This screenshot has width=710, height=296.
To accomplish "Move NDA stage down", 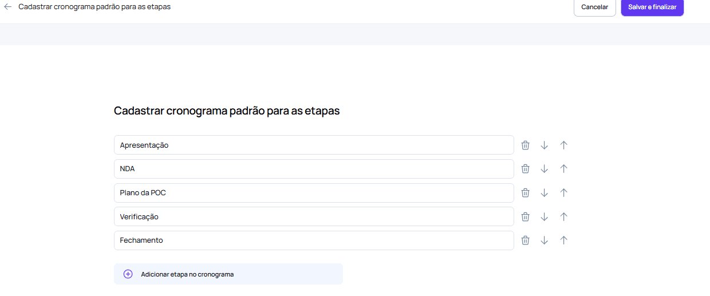I will (x=545, y=169).
